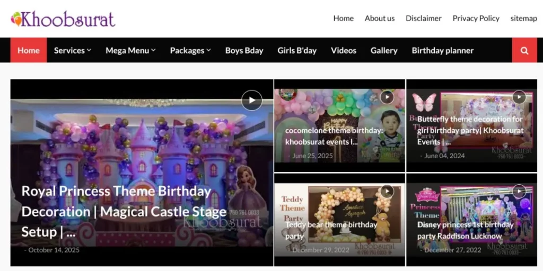The width and height of the screenshot is (543, 271).
Task: Click the Khoobsurat logo
Action: [63, 19]
